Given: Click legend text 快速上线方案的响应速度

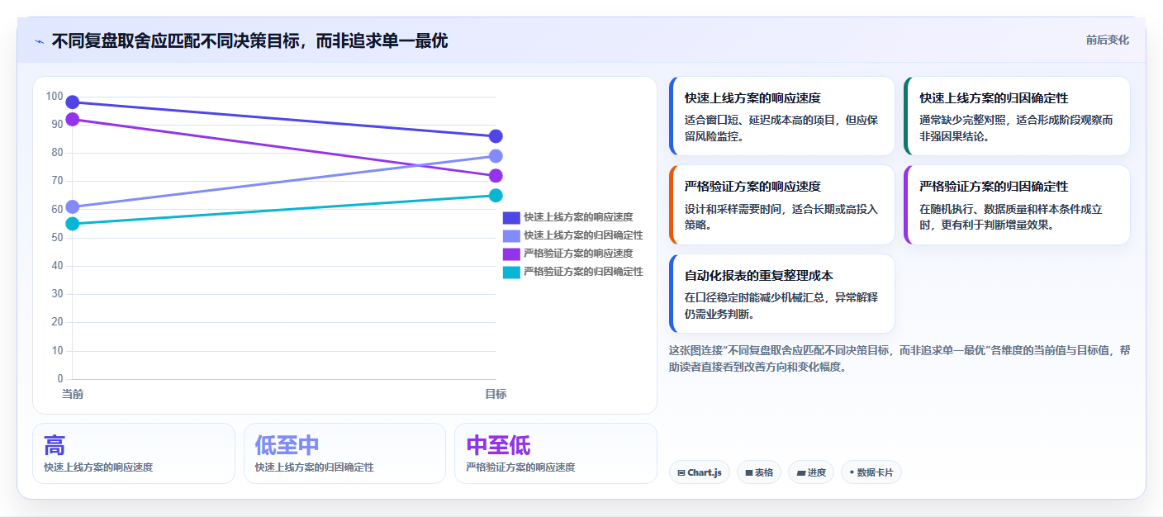Looking at the screenshot, I should [x=578, y=217].
